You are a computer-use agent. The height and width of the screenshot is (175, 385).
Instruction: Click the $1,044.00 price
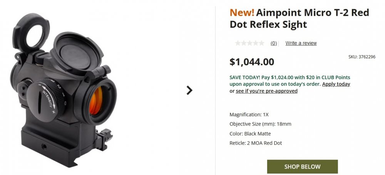pyautogui.click(x=252, y=62)
